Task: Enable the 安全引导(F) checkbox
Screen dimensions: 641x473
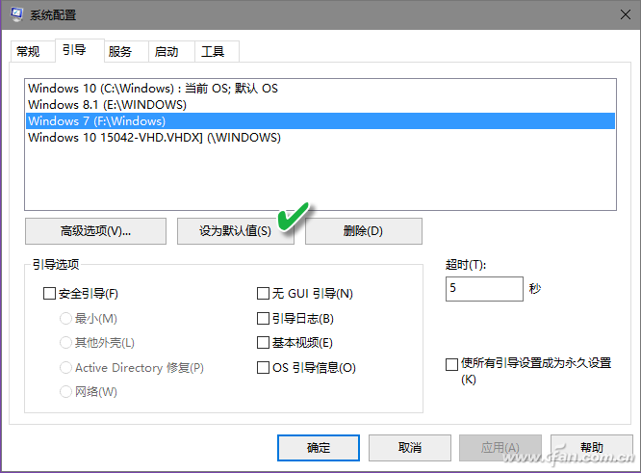Action: (49, 294)
